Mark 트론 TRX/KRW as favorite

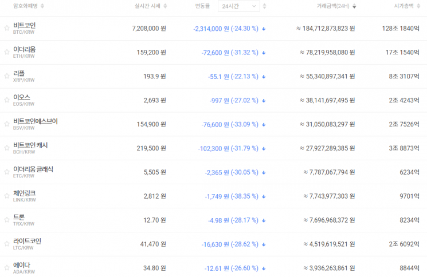click(x=6, y=220)
